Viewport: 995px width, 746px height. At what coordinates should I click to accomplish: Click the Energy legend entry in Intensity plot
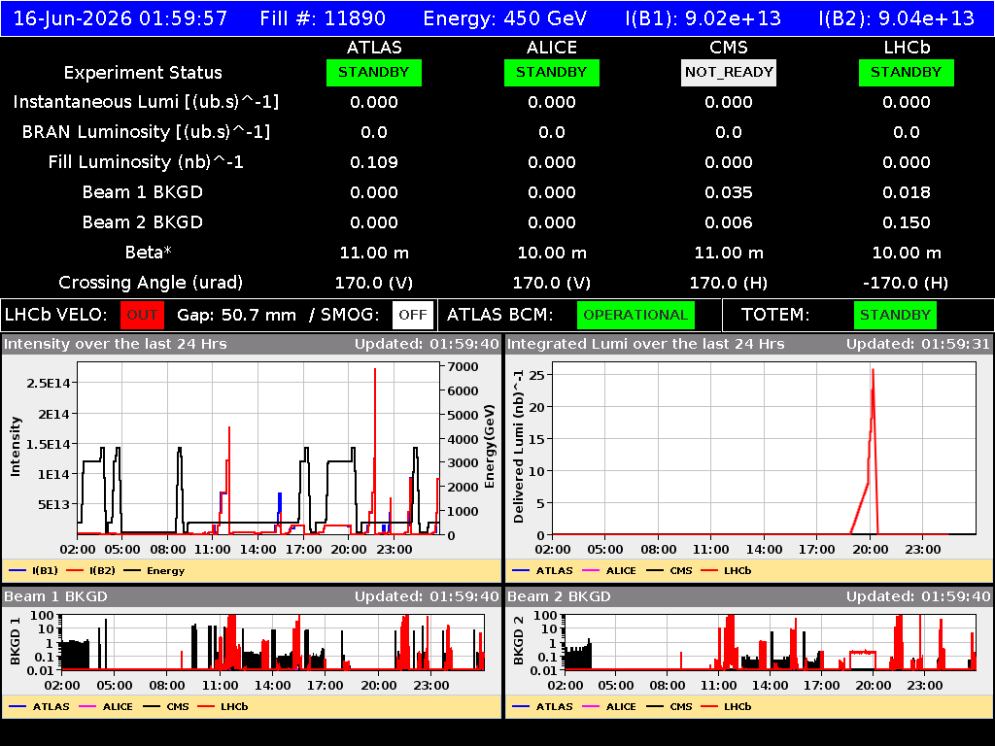click(x=154, y=571)
